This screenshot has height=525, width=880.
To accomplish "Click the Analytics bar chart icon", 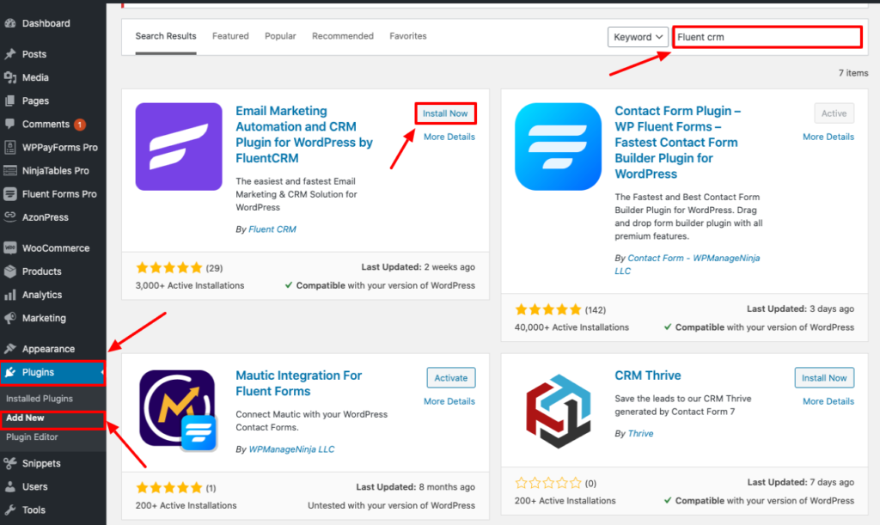I will click(10, 295).
